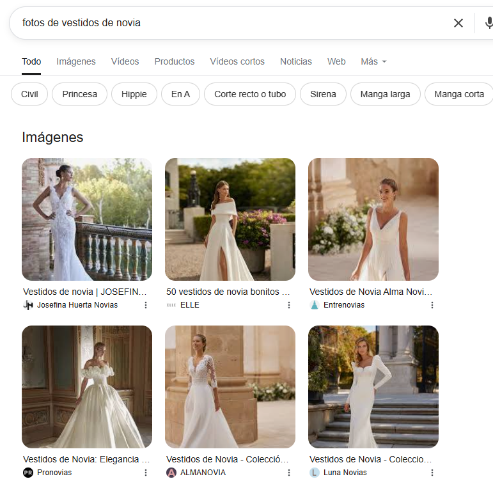Clear the search box with the X icon

click(x=458, y=23)
